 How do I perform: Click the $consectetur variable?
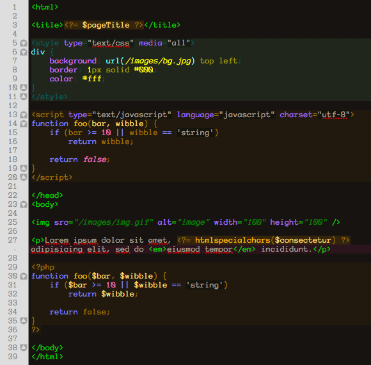click(x=303, y=240)
